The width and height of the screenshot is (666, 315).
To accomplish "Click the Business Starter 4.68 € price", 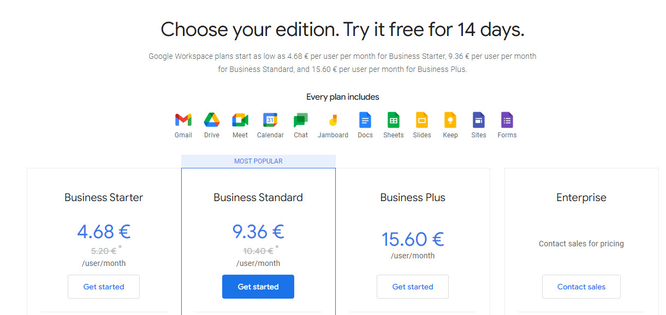I will [x=104, y=232].
